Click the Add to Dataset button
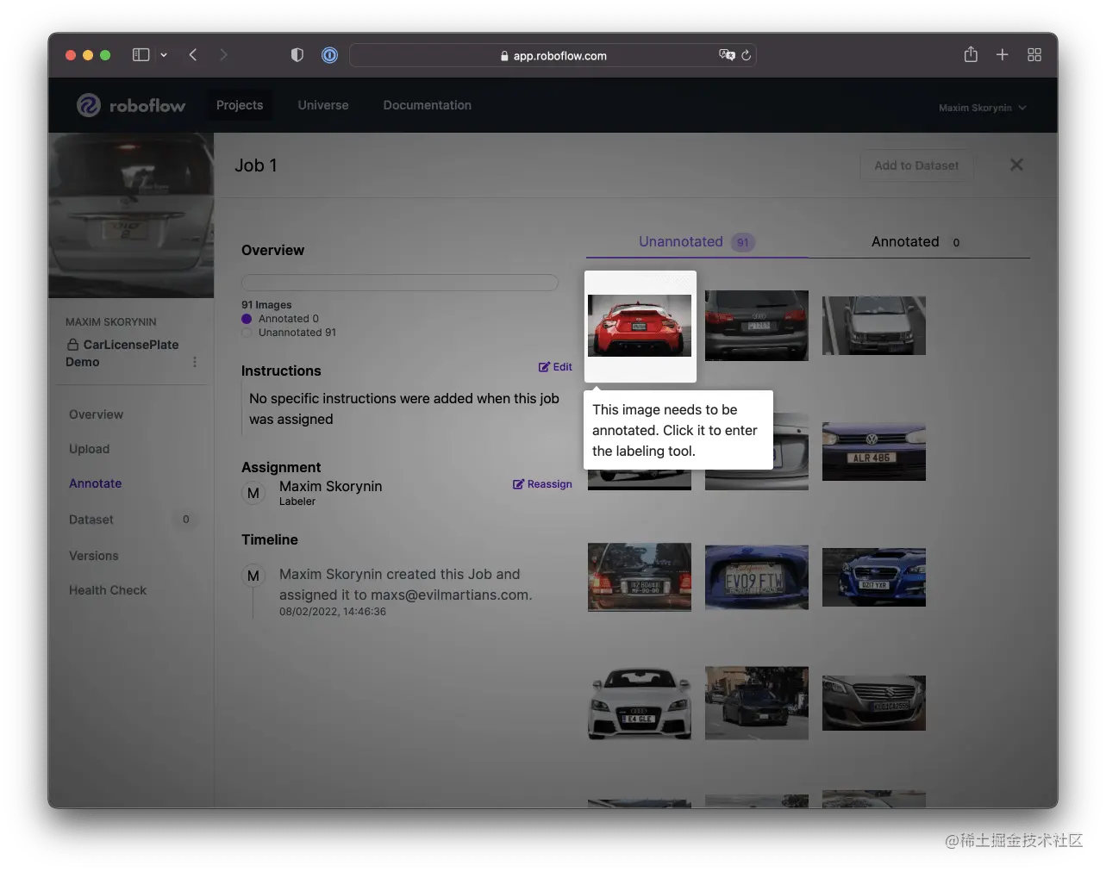The image size is (1106, 872). pos(916,165)
